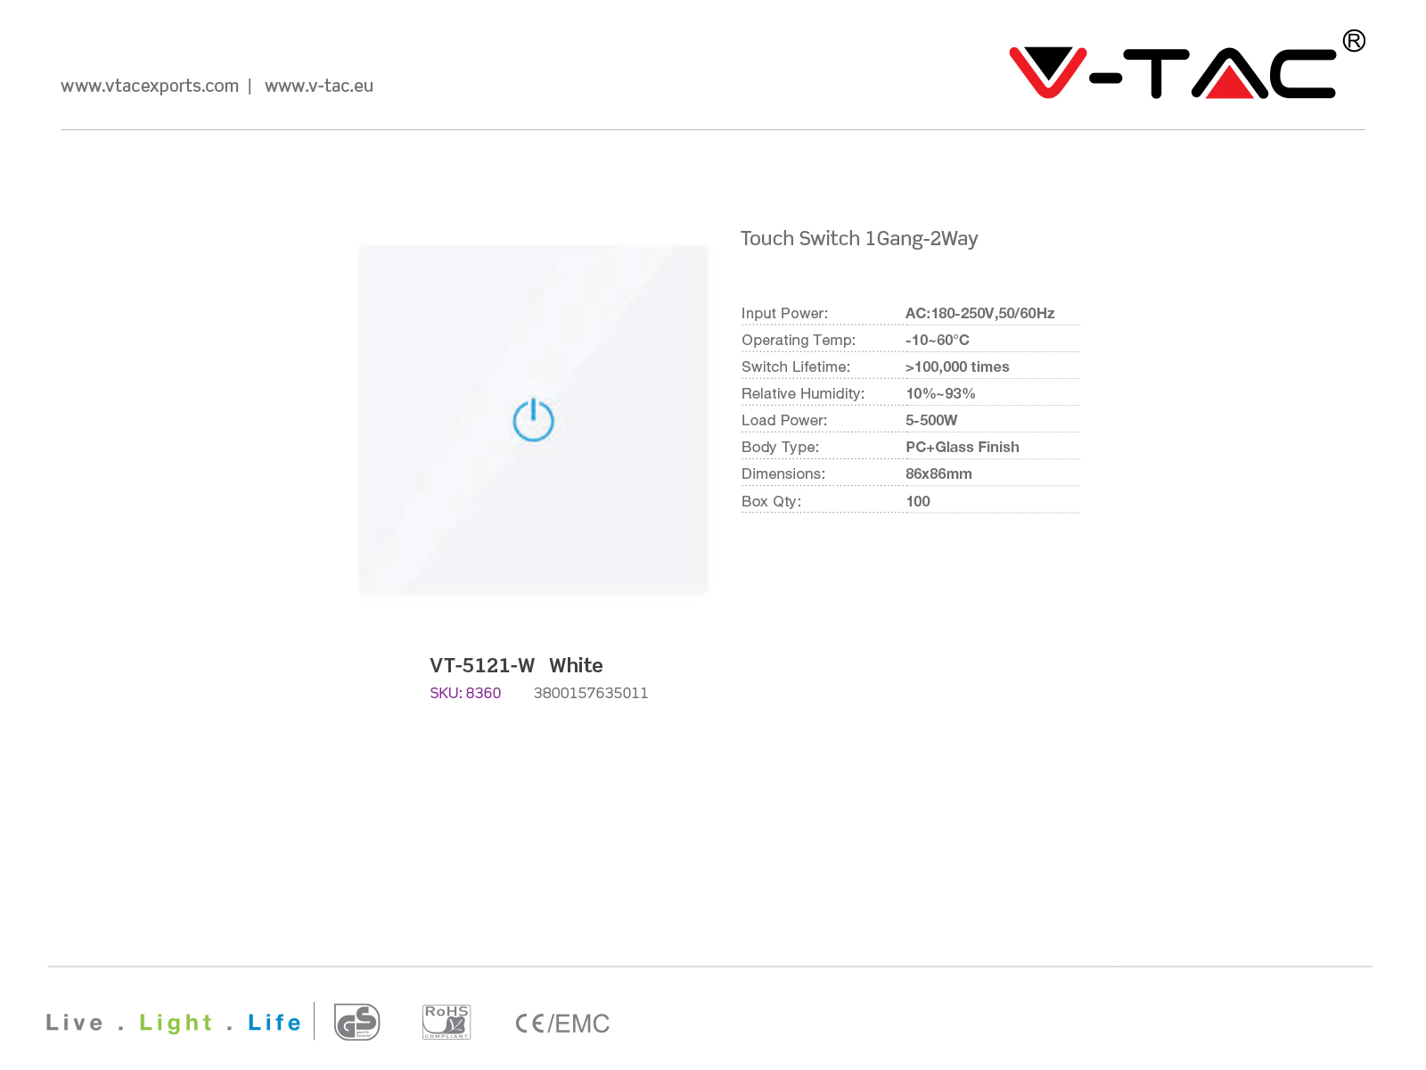
Task: Click the 5-500W value
Action: pos(931,420)
